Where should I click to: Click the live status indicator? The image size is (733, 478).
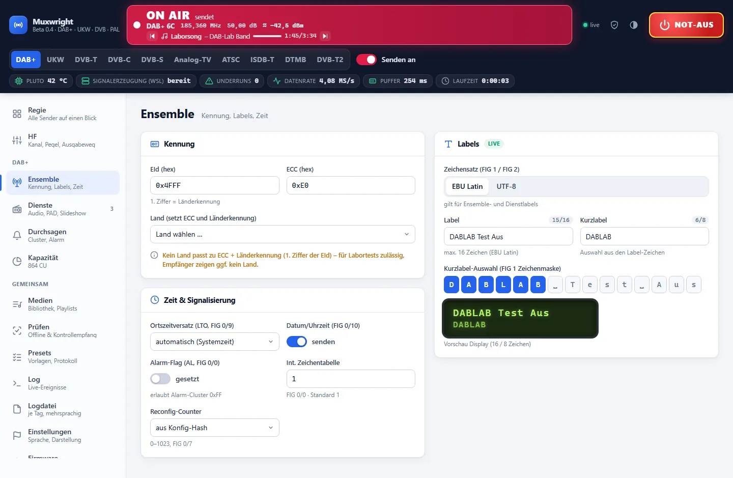pos(591,25)
